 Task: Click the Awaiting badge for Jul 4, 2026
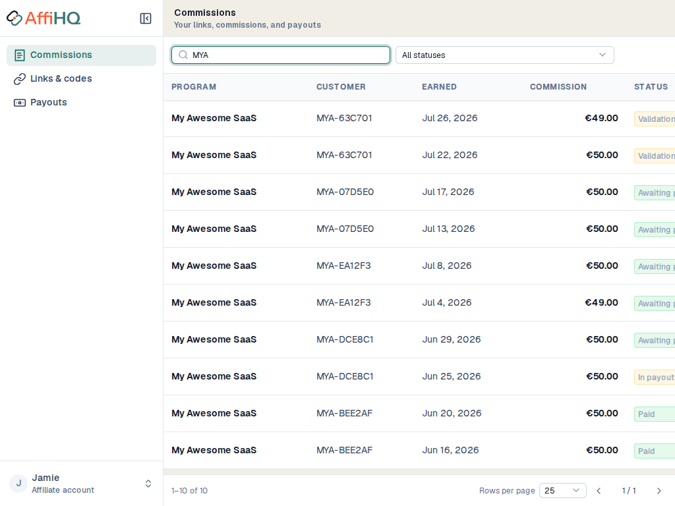(655, 303)
